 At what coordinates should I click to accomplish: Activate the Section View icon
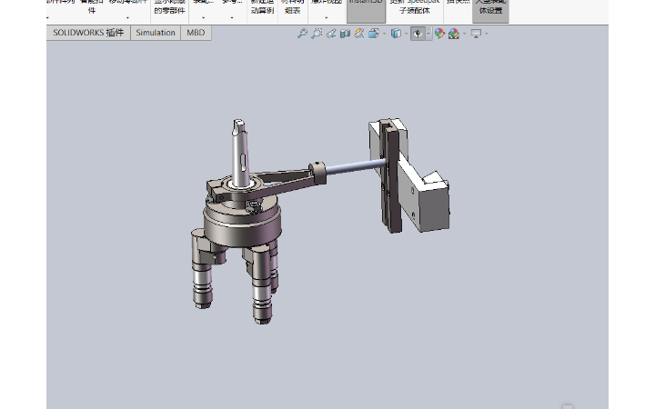click(345, 34)
